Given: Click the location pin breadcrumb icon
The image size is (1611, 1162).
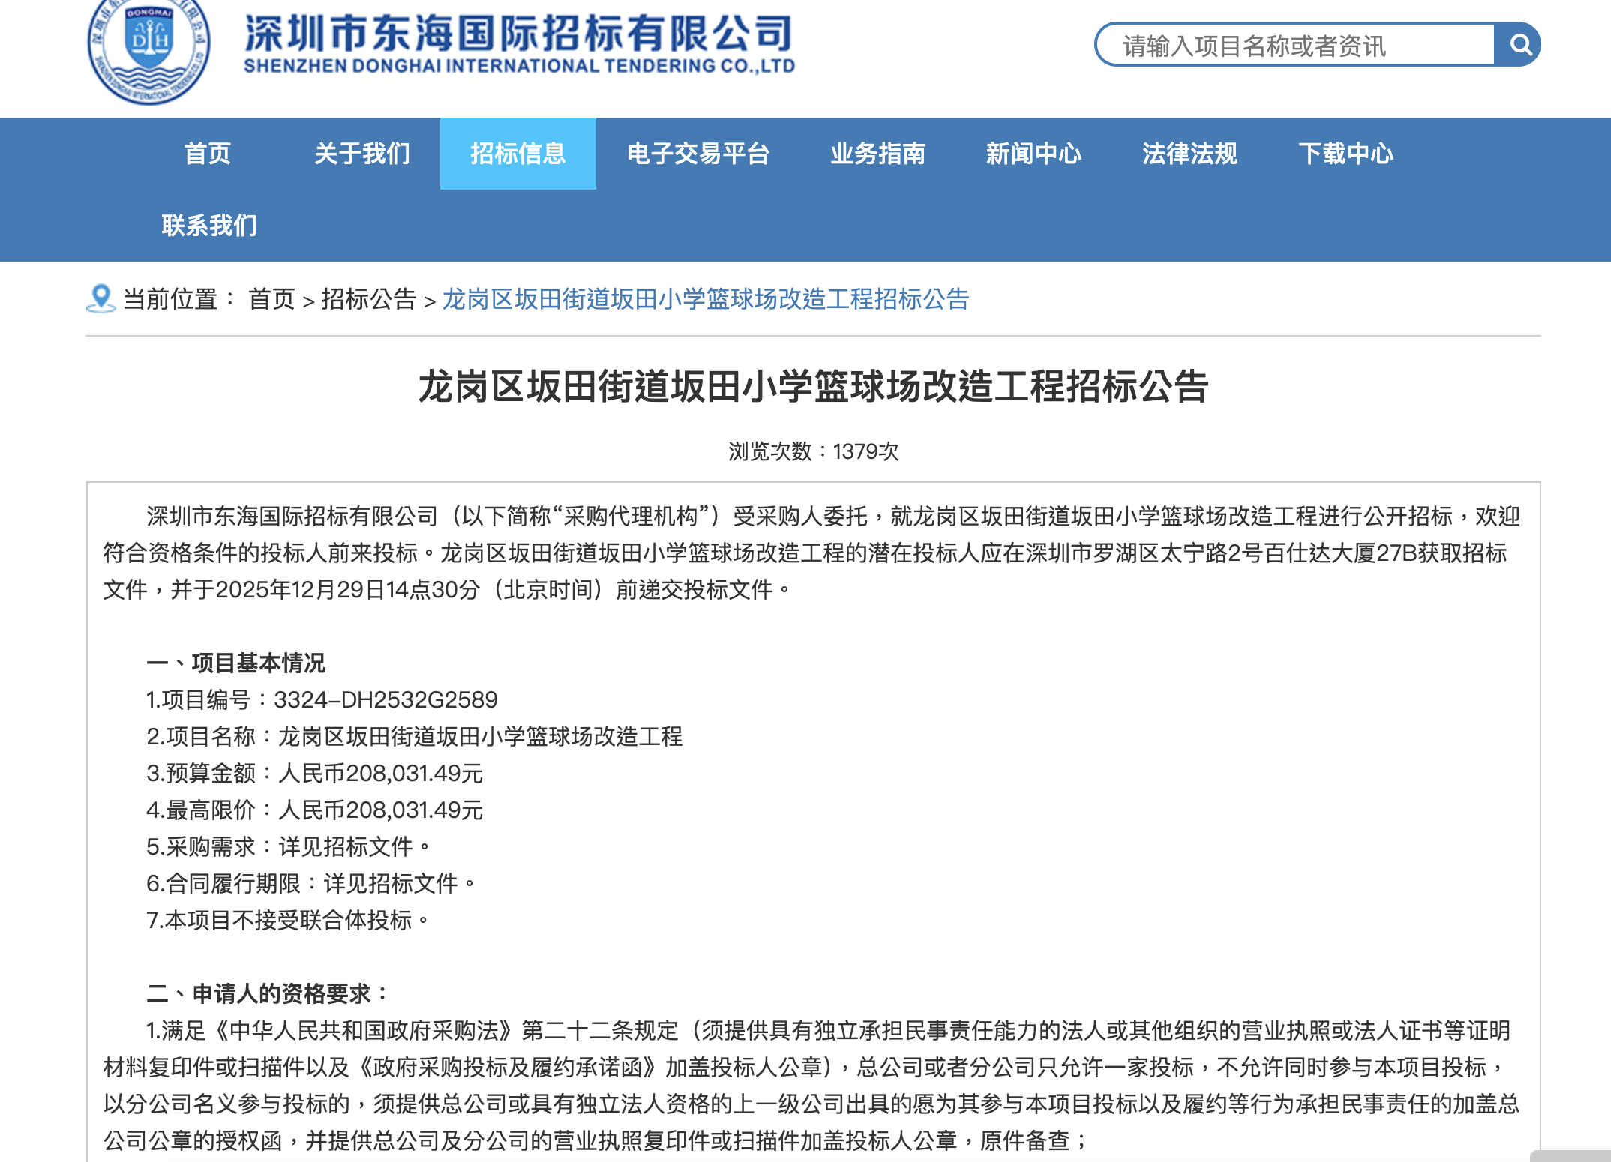Looking at the screenshot, I should [100, 298].
